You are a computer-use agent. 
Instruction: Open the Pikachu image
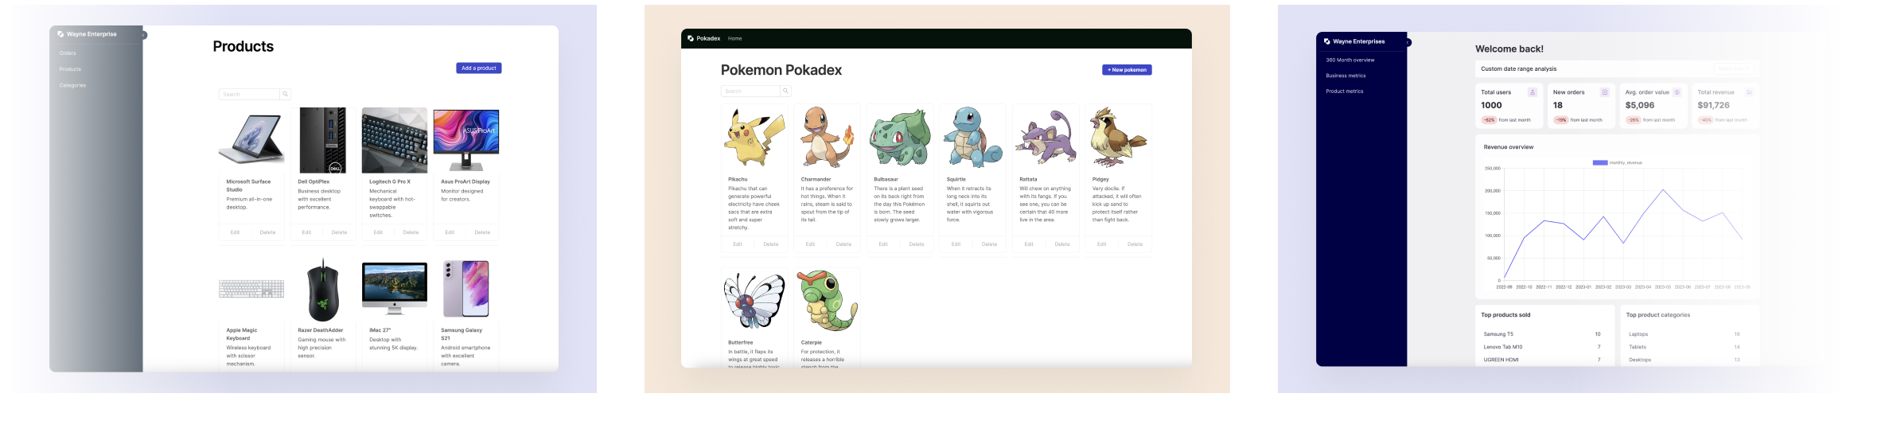tap(754, 137)
